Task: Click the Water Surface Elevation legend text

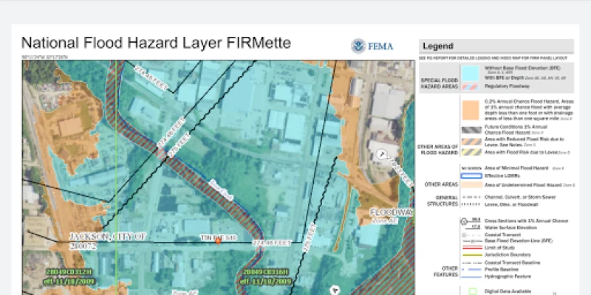Action: (x=510, y=228)
